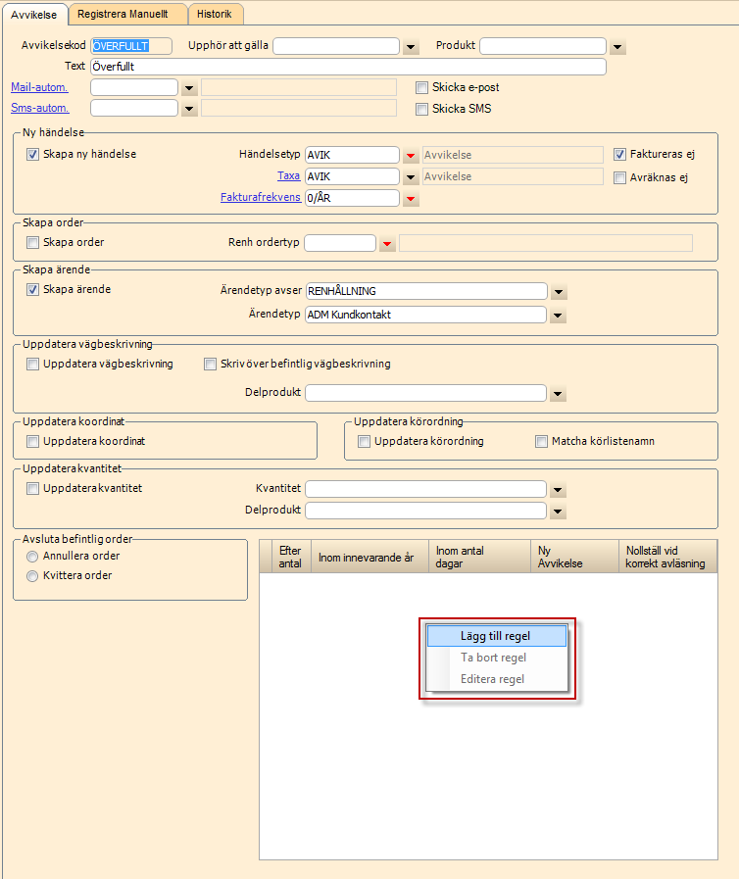Check the Uppdatera körordning checkbox
This screenshot has width=739, height=879.
(x=364, y=441)
